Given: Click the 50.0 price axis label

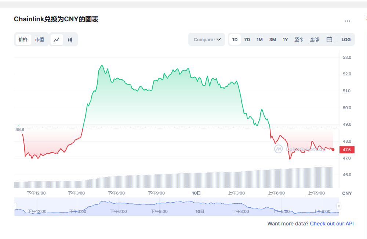Looking at the screenshot, I should pyautogui.click(x=347, y=108).
